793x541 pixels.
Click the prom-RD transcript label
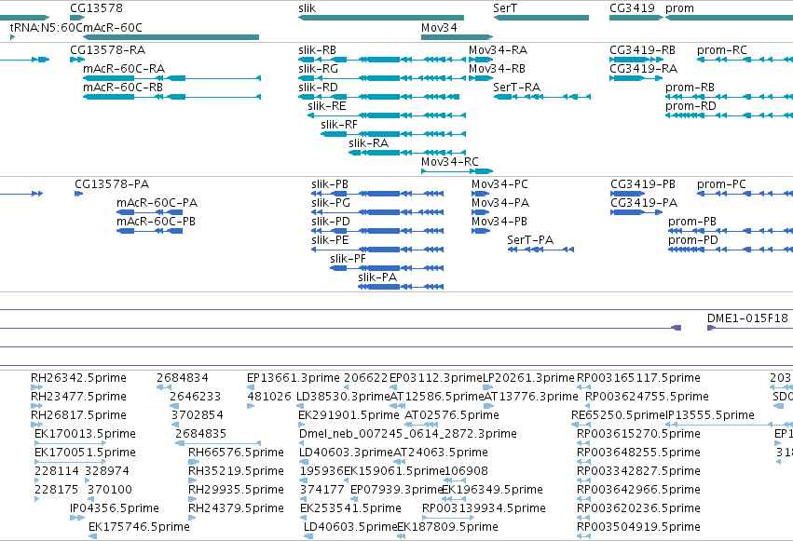click(x=690, y=106)
